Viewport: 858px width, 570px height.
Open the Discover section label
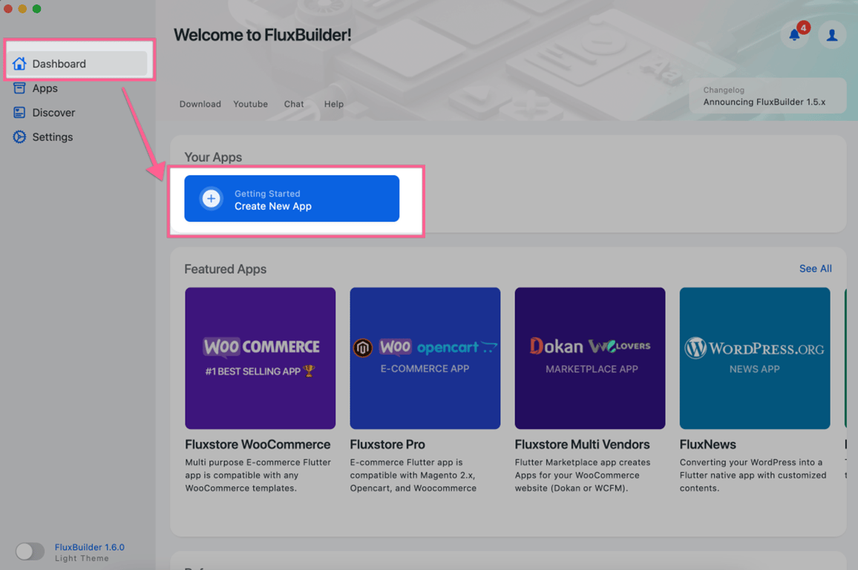pos(53,113)
